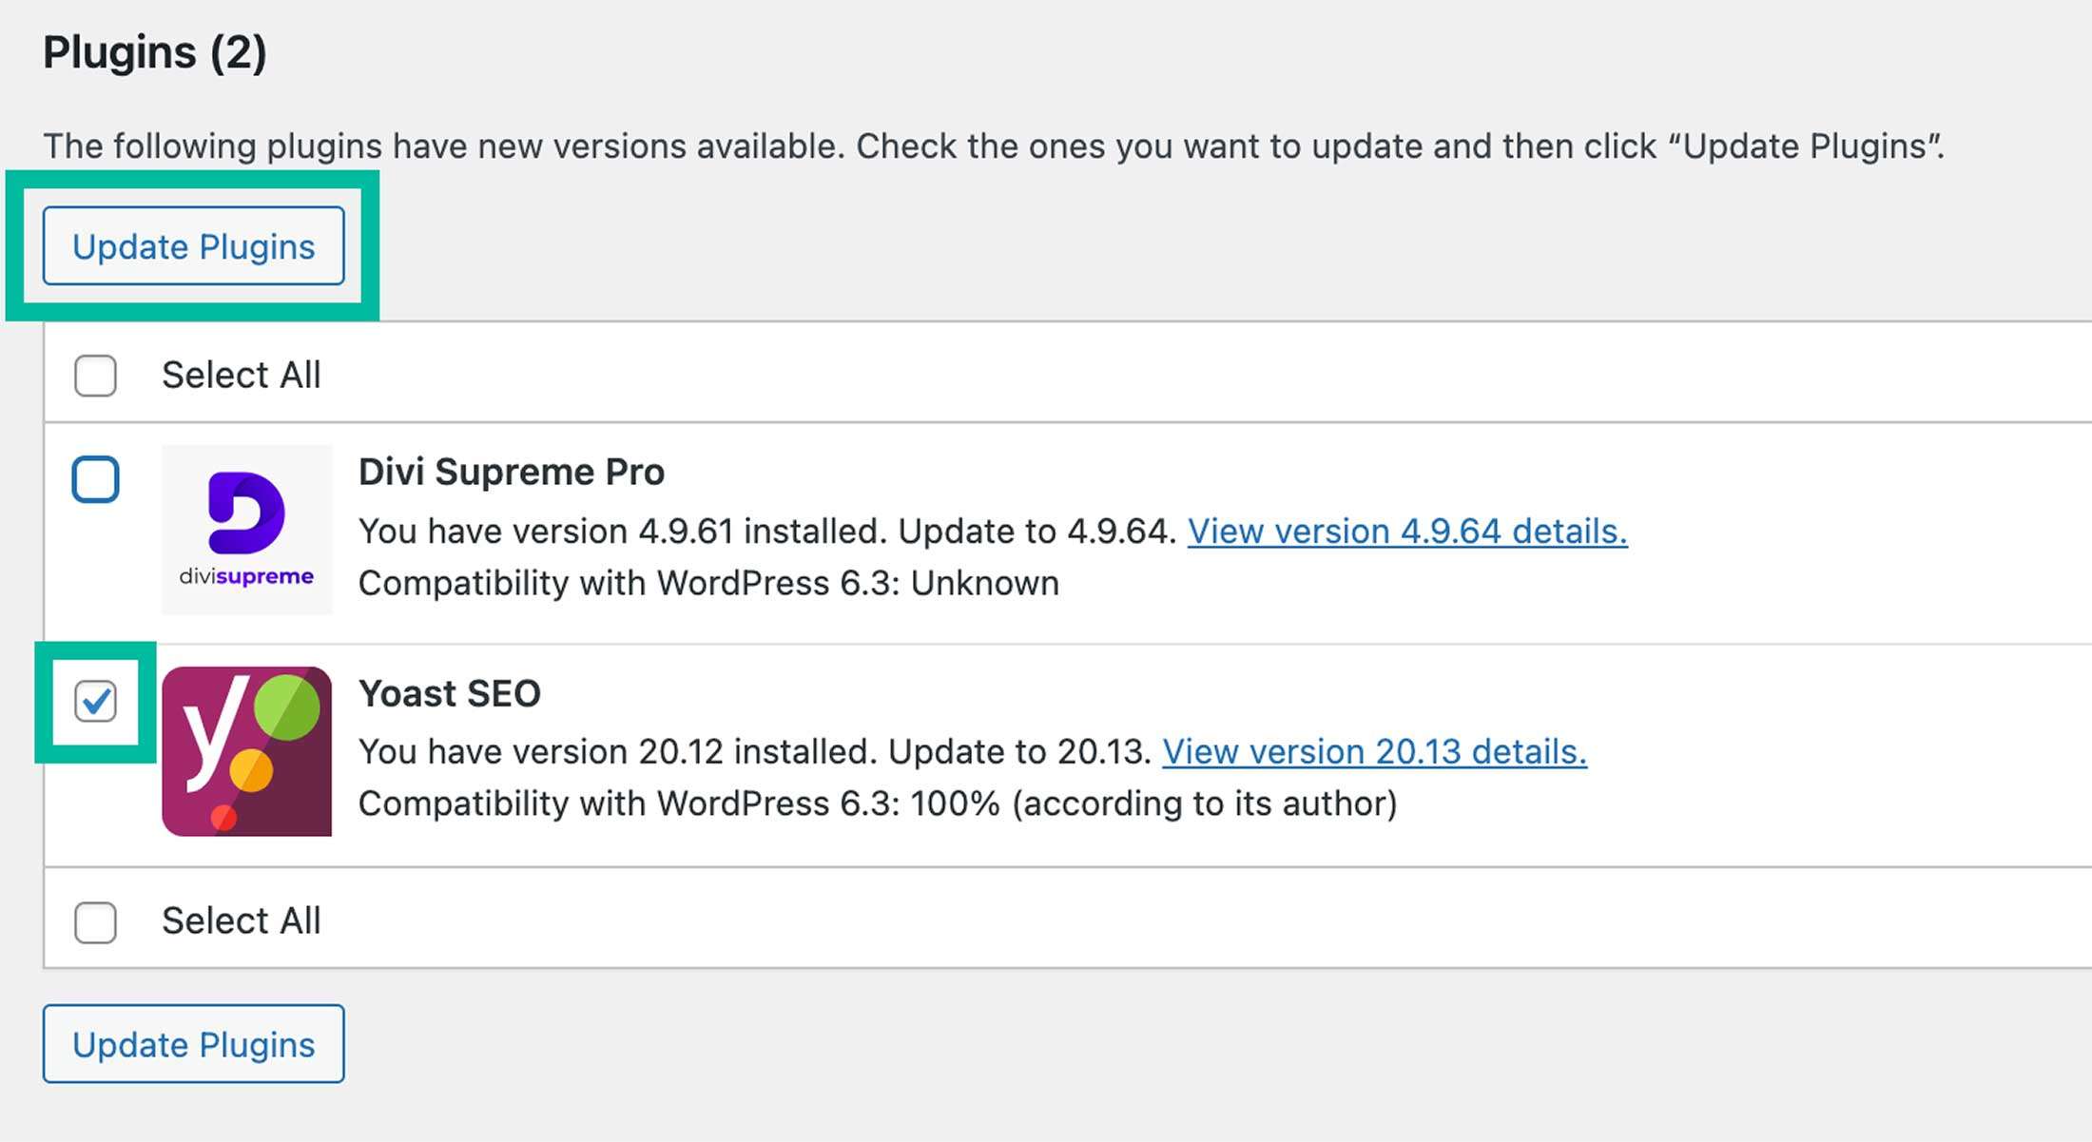Click Divi's WordPress 6.3 compatibility Unknown text
The width and height of the screenshot is (2092, 1142).
(x=708, y=583)
